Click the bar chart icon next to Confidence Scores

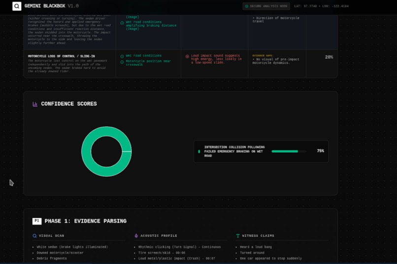[35, 104]
